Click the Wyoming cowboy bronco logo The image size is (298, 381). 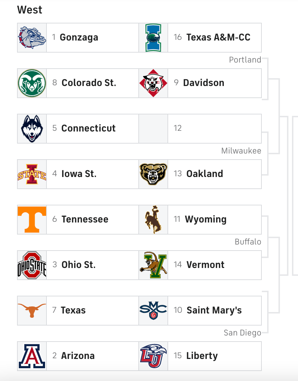153,220
